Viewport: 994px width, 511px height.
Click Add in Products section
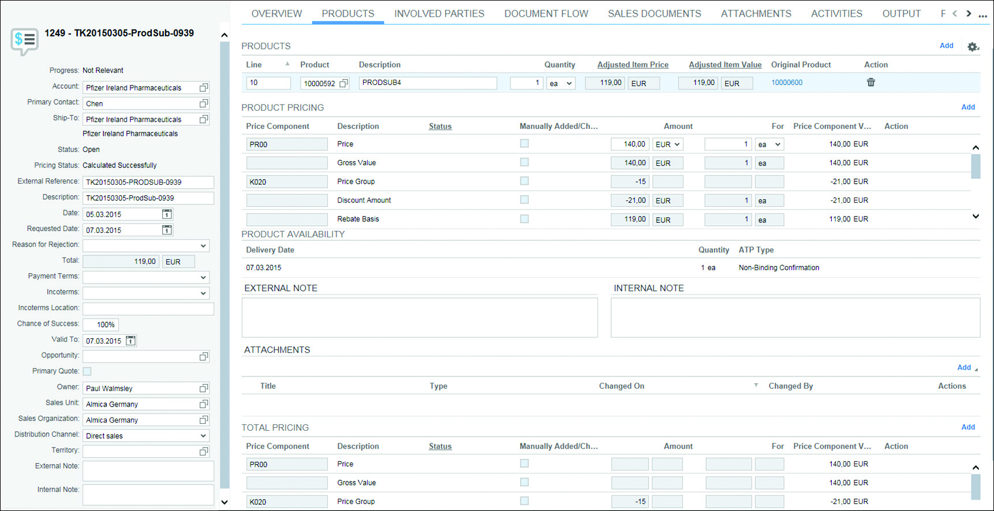click(947, 46)
